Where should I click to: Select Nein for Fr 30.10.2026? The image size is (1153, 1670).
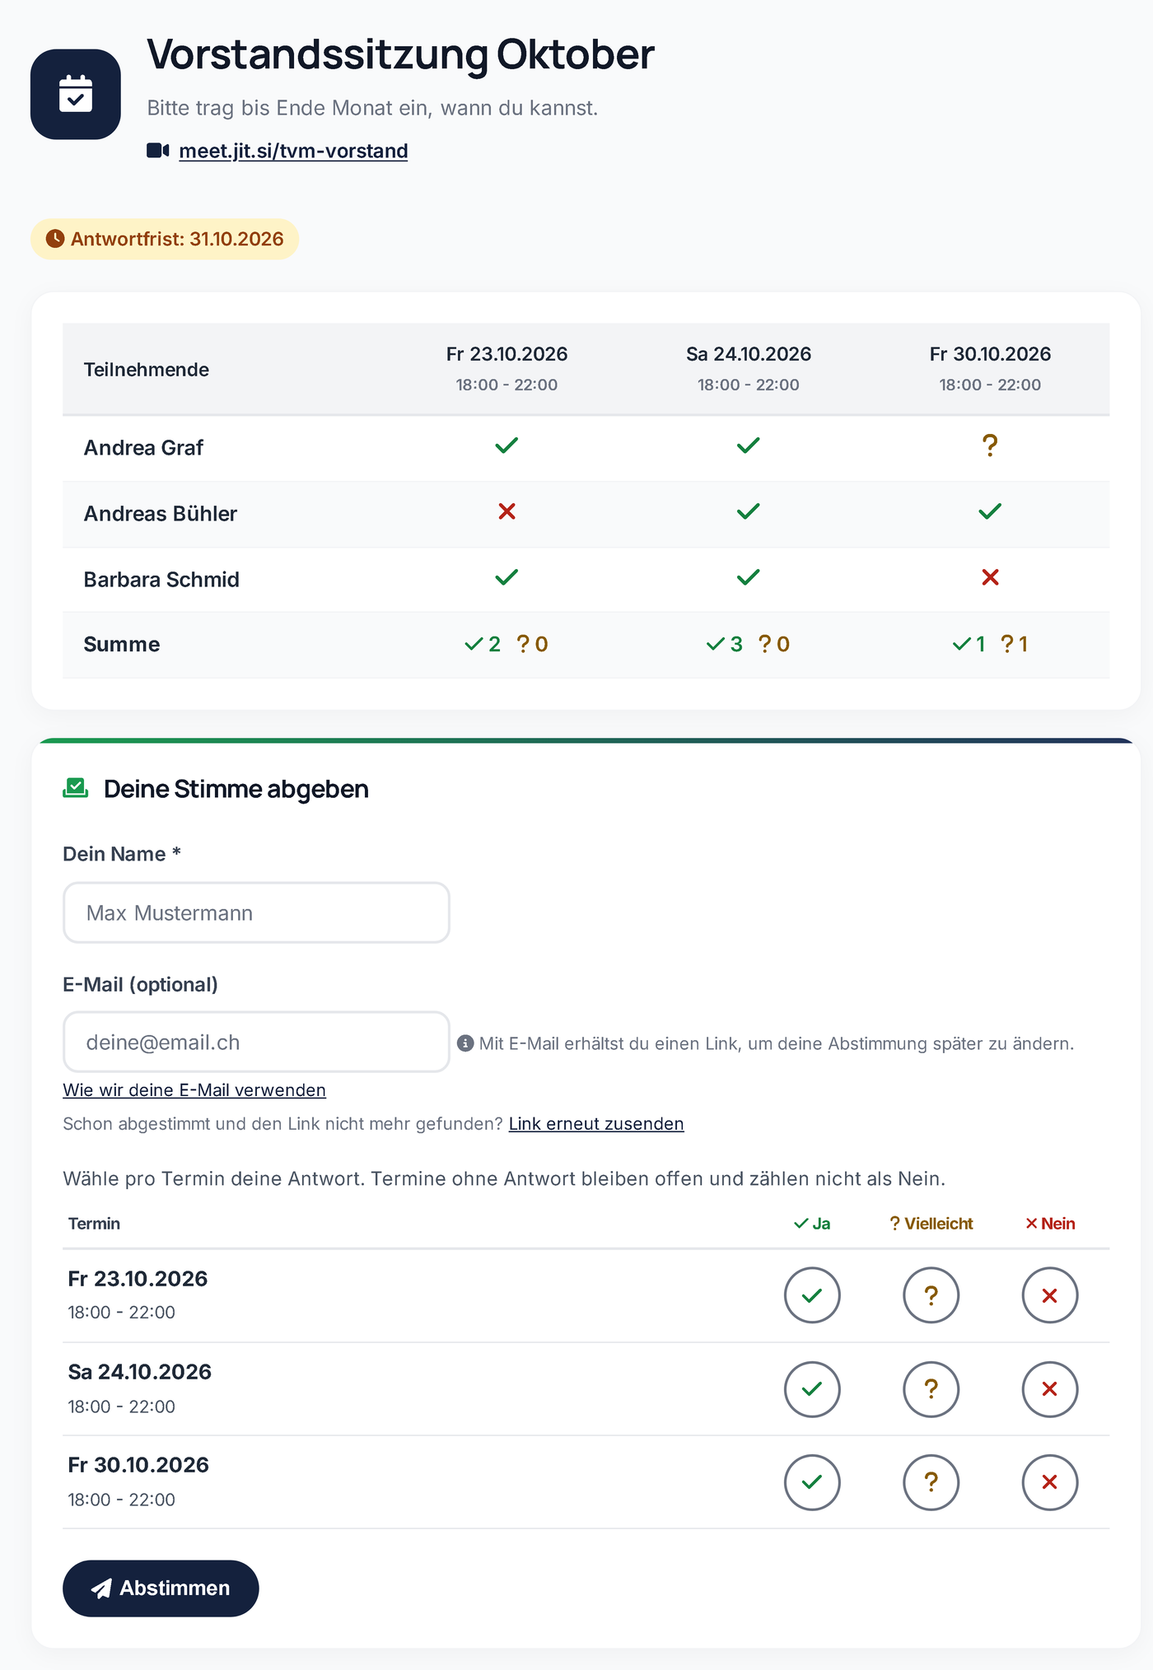(1050, 1482)
